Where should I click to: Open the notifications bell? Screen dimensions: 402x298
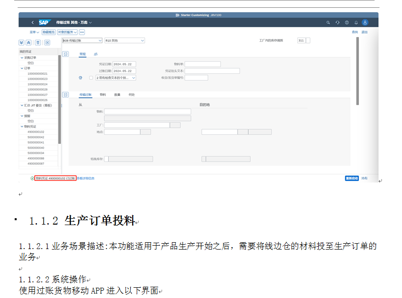(355, 23)
